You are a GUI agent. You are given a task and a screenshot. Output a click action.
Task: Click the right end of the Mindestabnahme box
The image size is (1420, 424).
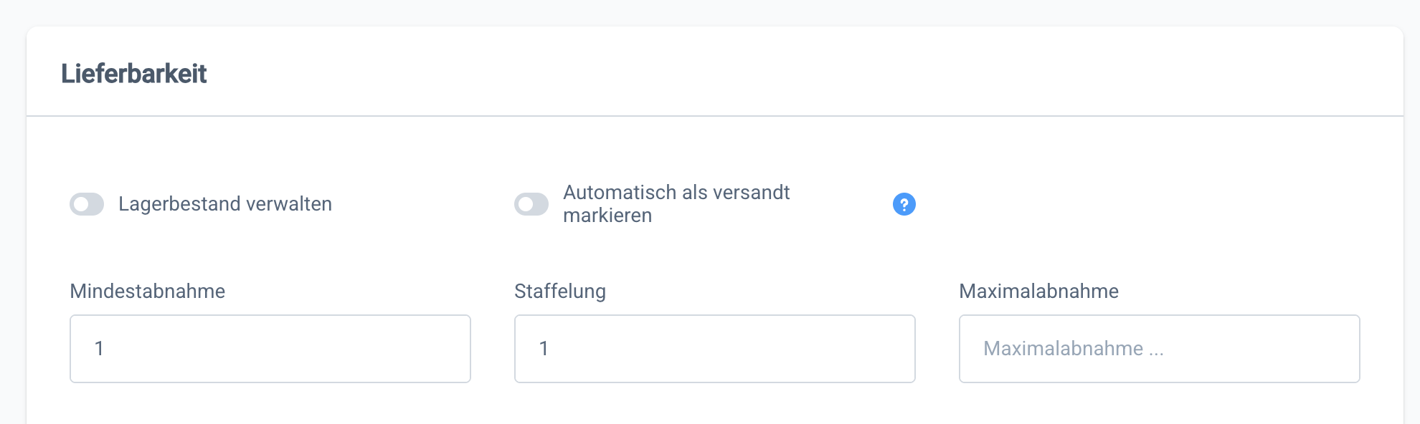tap(452, 349)
